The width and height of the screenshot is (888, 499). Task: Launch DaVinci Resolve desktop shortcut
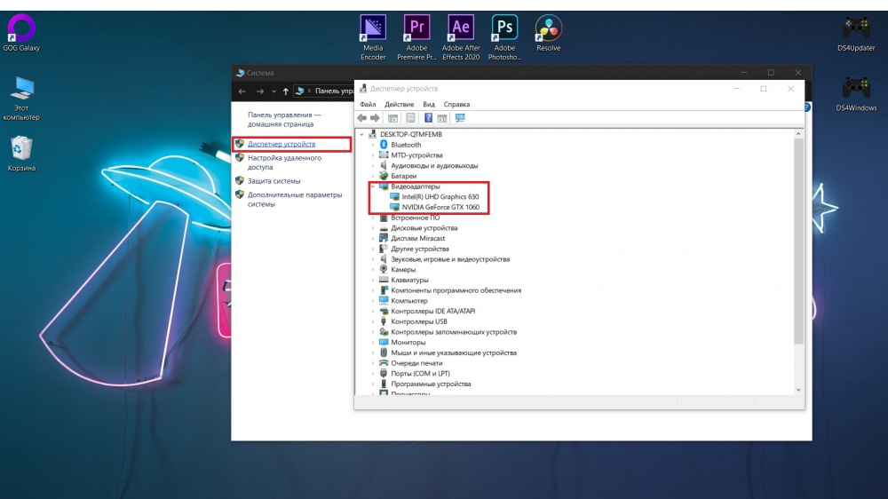[548, 33]
